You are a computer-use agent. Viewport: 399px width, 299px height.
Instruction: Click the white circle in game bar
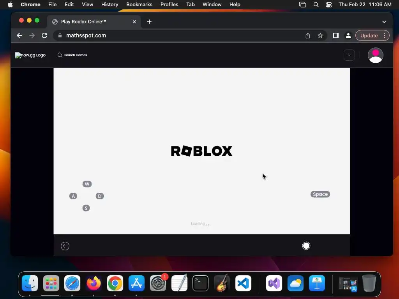pos(306,246)
